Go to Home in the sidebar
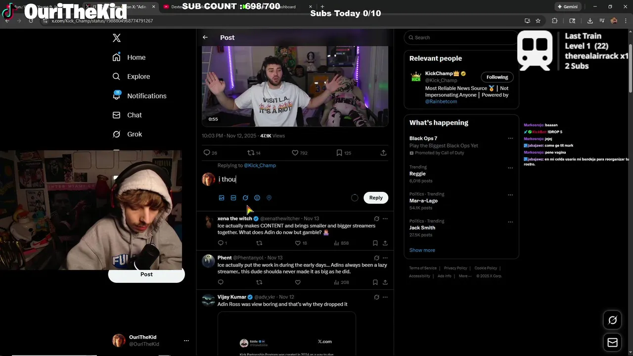Viewport: 633px width, 356px height. [x=129, y=57]
